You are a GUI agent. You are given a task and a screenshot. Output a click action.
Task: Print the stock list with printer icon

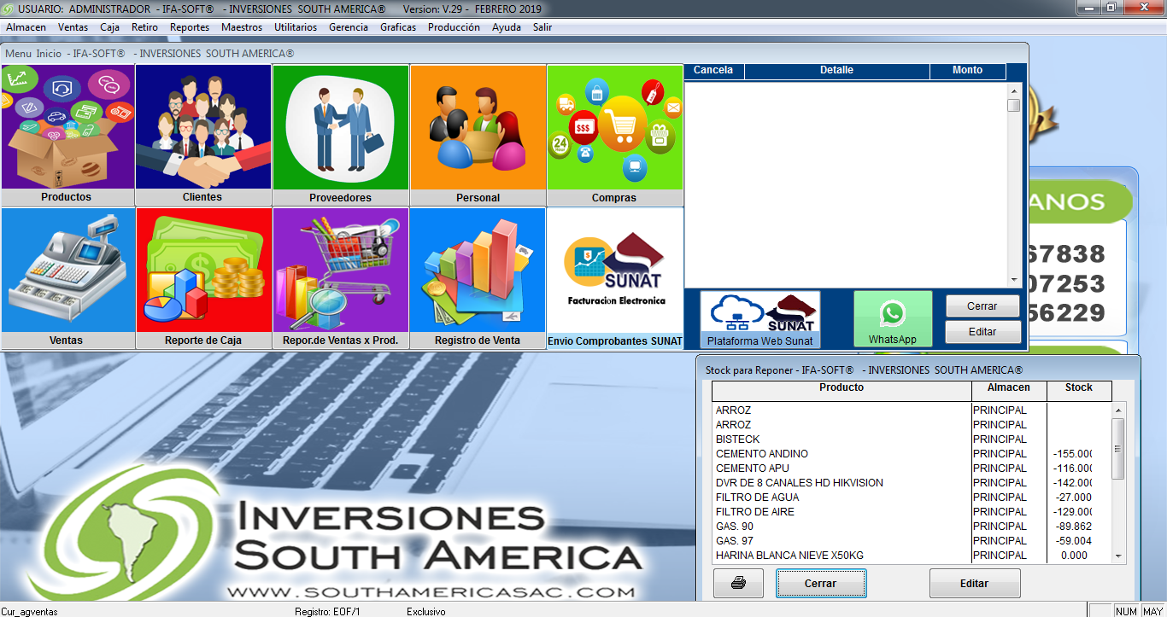pyautogui.click(x=738, y=584)
